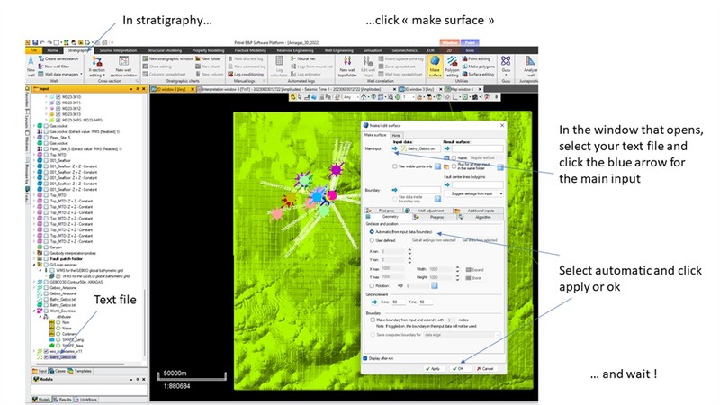Screen dimensions: 720x405
Task: Select the Map window 4 tab
Action: [x=462, y=89]
